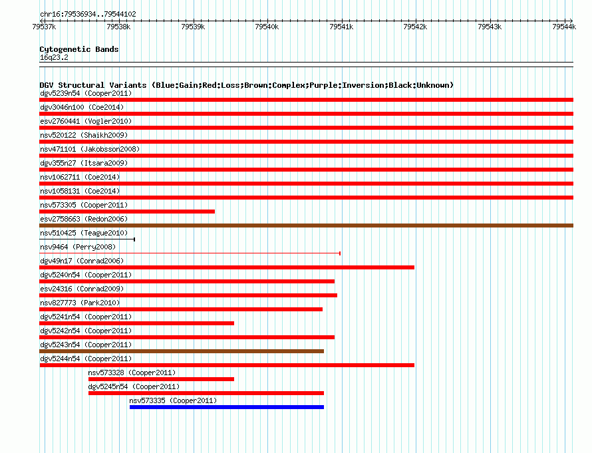The width and height of the screenshot is (592, 453).
Task: Open nsv471101 (Jakobsson2008) variant entry
Action: coord(90,149)
